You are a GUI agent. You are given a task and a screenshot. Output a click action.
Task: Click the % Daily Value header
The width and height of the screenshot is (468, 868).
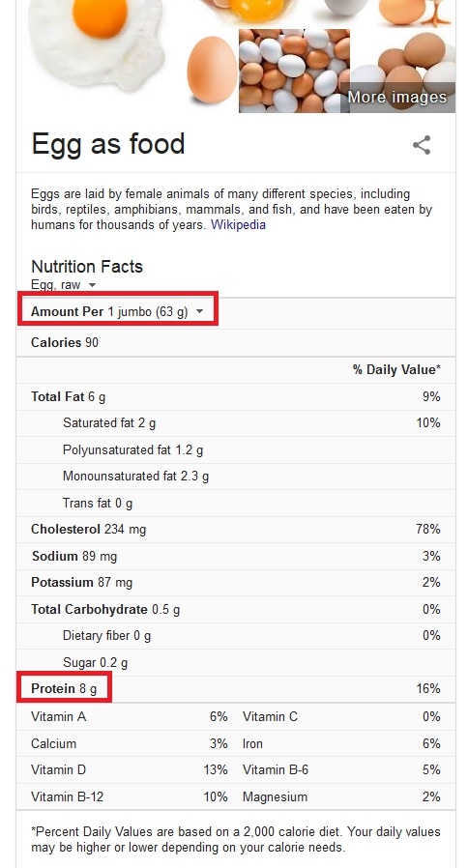[x=396, y=370]
